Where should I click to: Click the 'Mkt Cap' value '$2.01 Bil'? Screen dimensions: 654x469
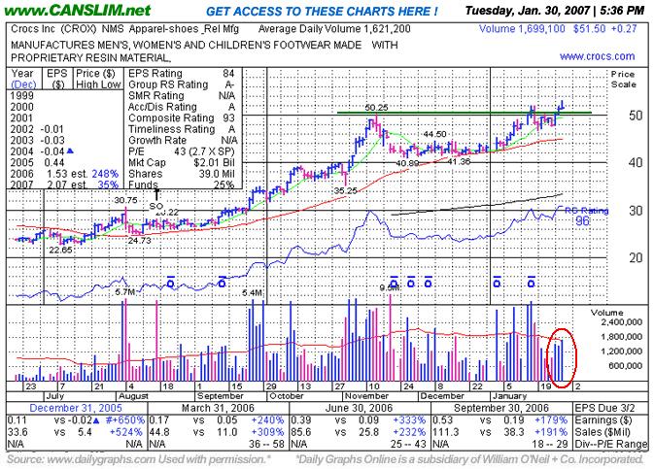tap(215, 162)
